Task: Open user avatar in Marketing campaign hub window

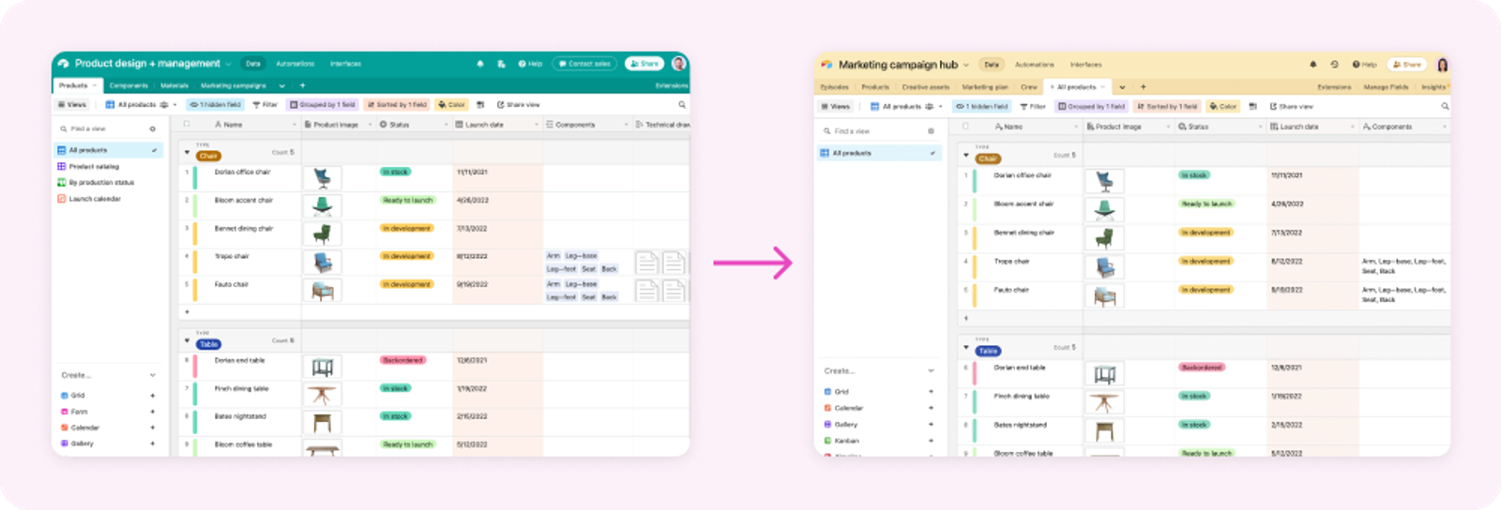Action: 1442,65
